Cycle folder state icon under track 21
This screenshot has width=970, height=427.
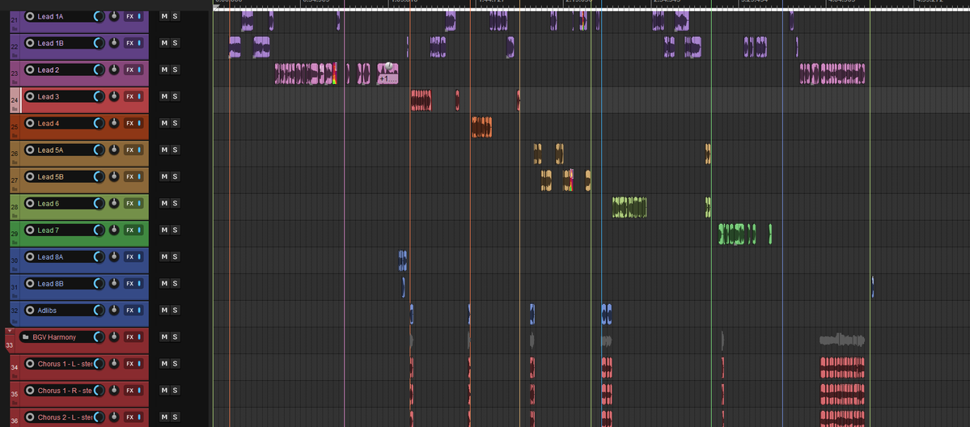coord(15,27)
